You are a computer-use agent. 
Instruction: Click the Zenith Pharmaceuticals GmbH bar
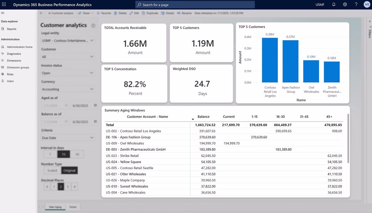[x=332, y=72]
